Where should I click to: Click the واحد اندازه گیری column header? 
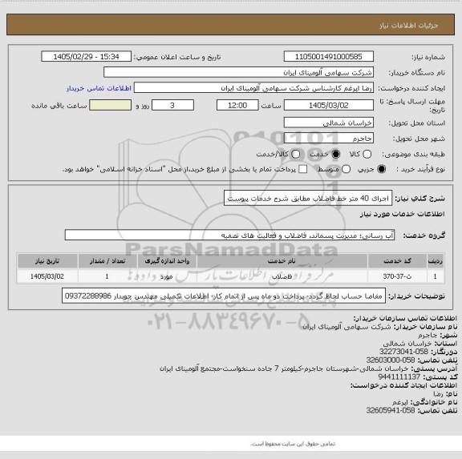(x=167, y=261)
